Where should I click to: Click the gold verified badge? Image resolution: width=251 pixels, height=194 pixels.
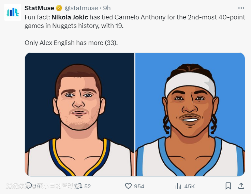(59, 8)
